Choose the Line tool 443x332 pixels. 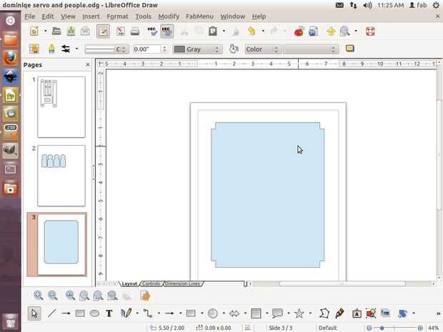pos(51,313)
